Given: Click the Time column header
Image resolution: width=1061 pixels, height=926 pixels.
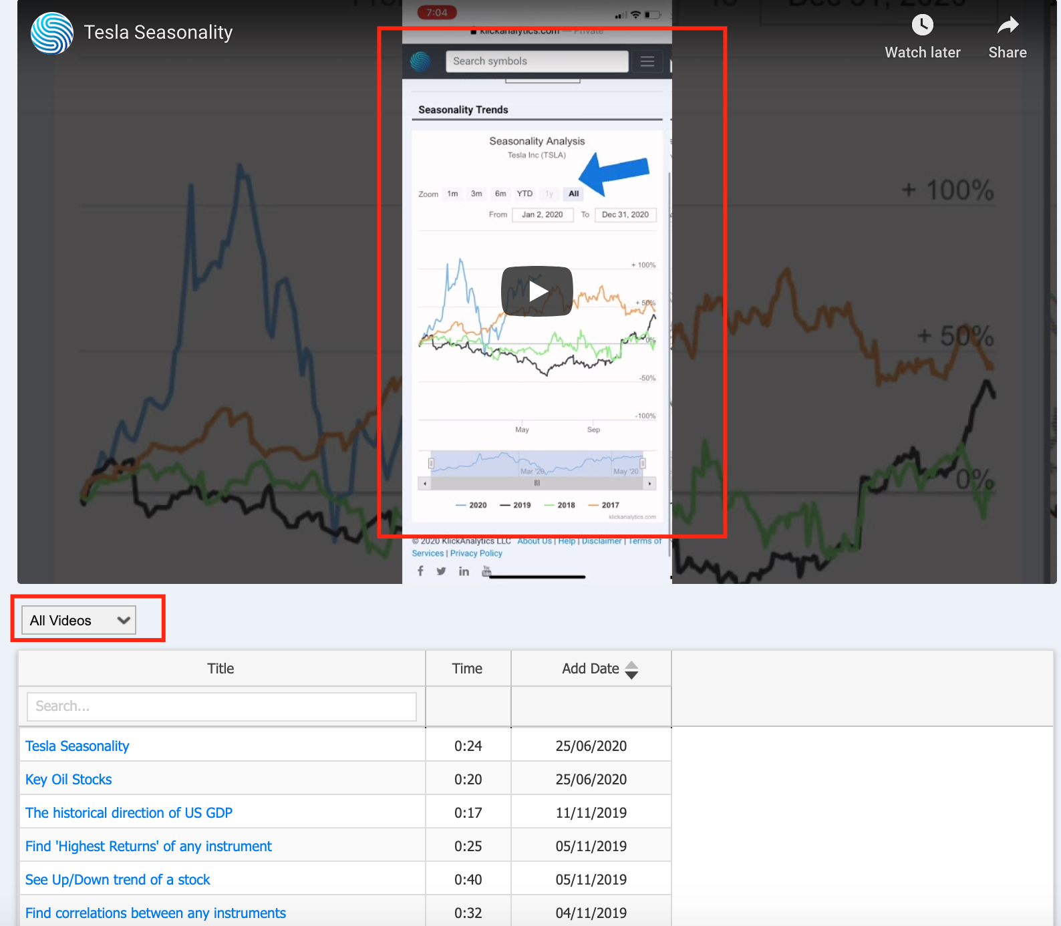Looking at the screenshot, I should [468, 669].
